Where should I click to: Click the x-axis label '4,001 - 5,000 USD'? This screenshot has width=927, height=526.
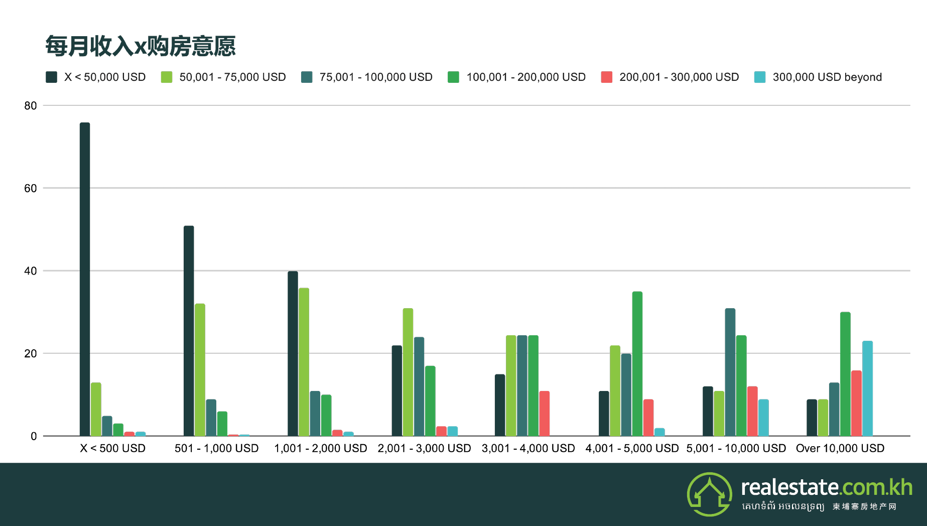632,448
